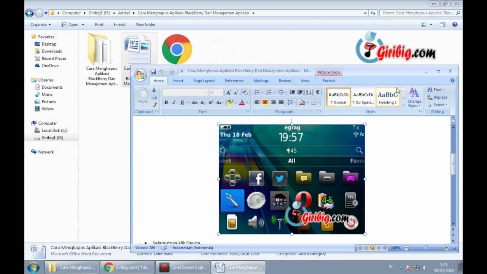The width and height of the screenshot is (487, 274).
Task: Click the Shrink Font icon
Action: tap(236, 92)
